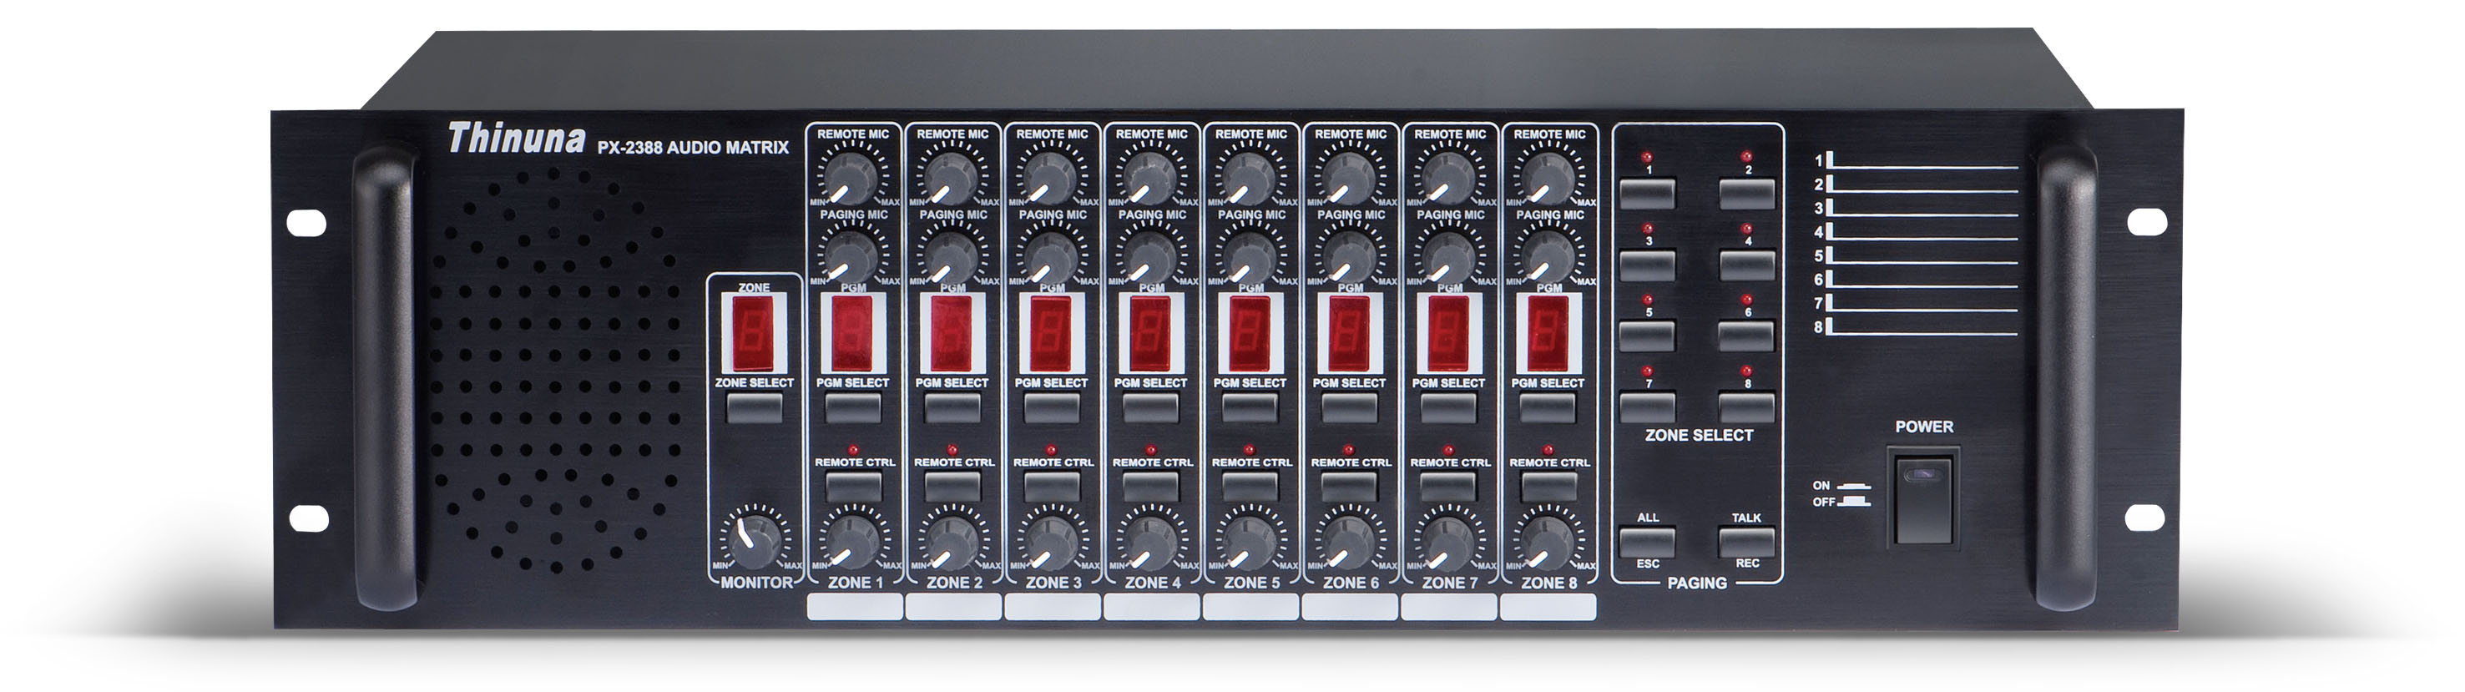
Task: Click the Thinuna brand logo
Action: click(x=517, y=139)
